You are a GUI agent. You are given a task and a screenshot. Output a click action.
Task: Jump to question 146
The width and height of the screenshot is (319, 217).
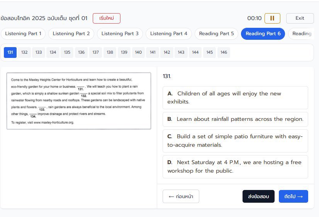(x=224, y=52)
